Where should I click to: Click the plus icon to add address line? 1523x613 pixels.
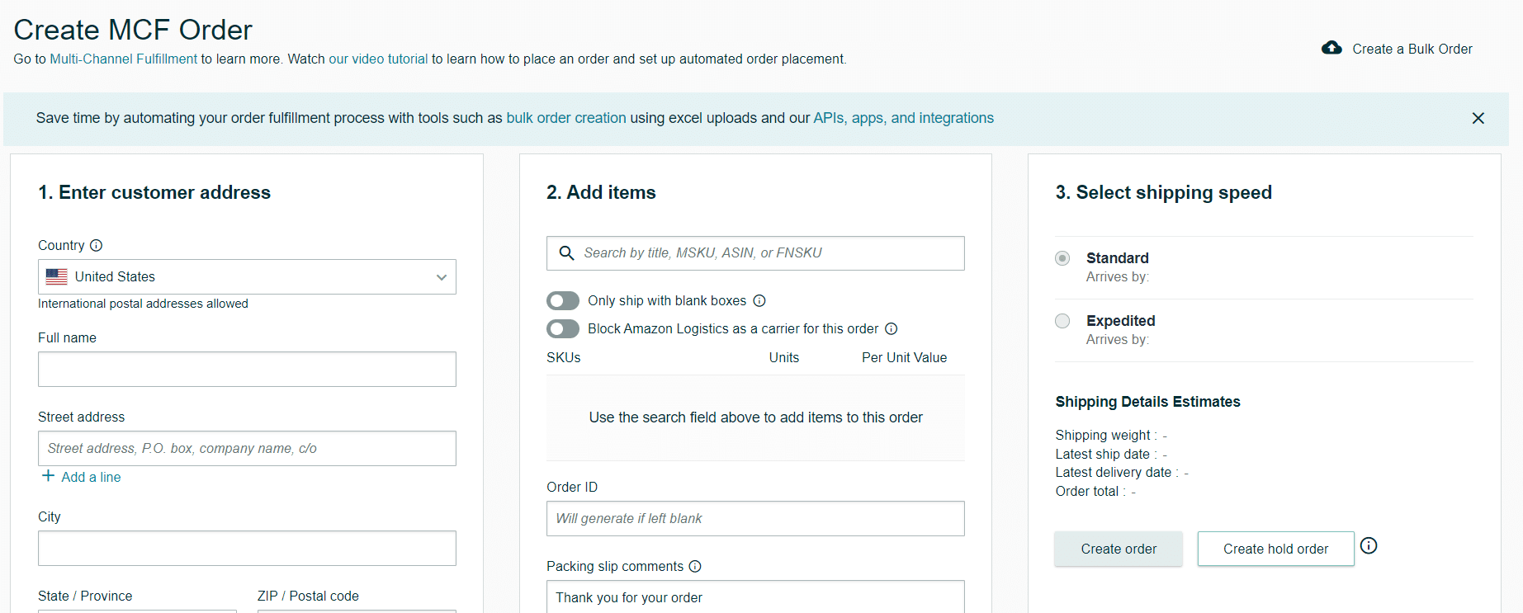click(47, 476)
